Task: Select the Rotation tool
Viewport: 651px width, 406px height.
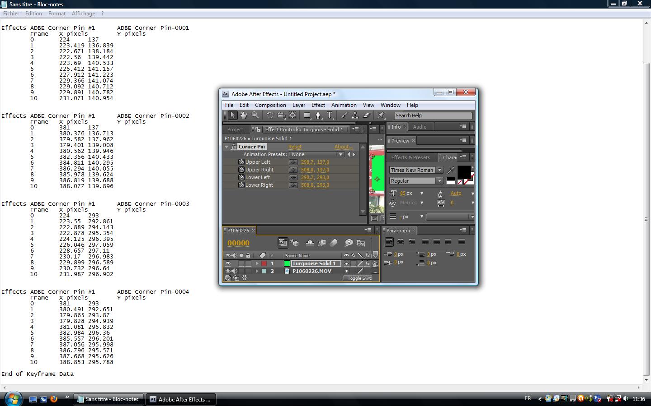Action: point(270,115)
